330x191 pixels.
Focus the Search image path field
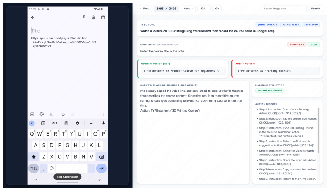(x=284, y=9)
